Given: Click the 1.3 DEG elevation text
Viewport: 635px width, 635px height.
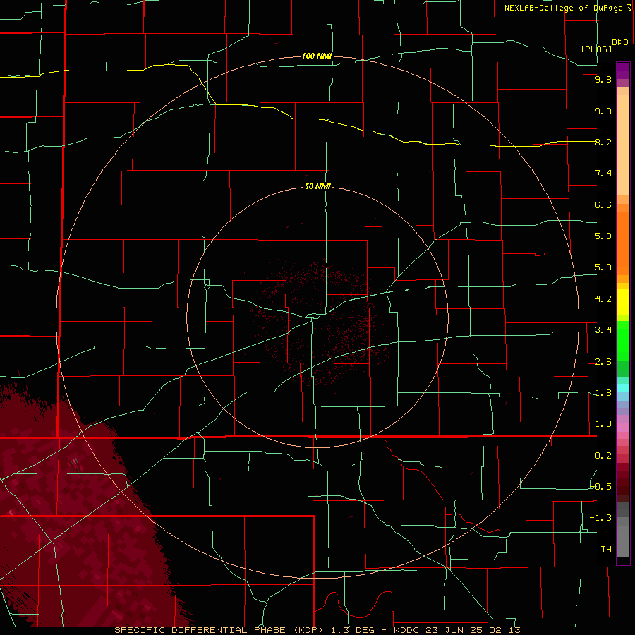Looking at the screenshot, I should tap(353, 630).
